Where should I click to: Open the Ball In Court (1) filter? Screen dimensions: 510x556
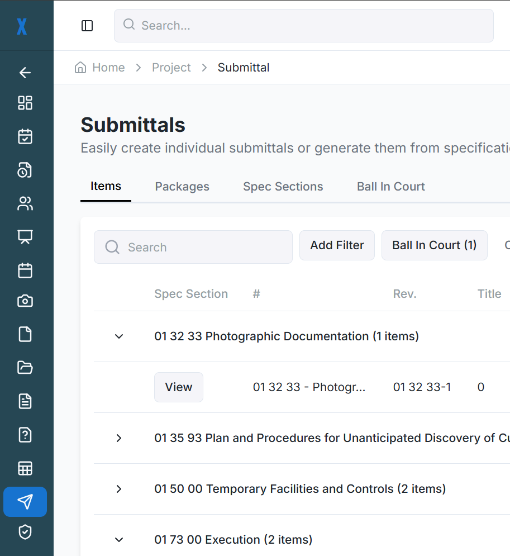click(x=434, y=245)
